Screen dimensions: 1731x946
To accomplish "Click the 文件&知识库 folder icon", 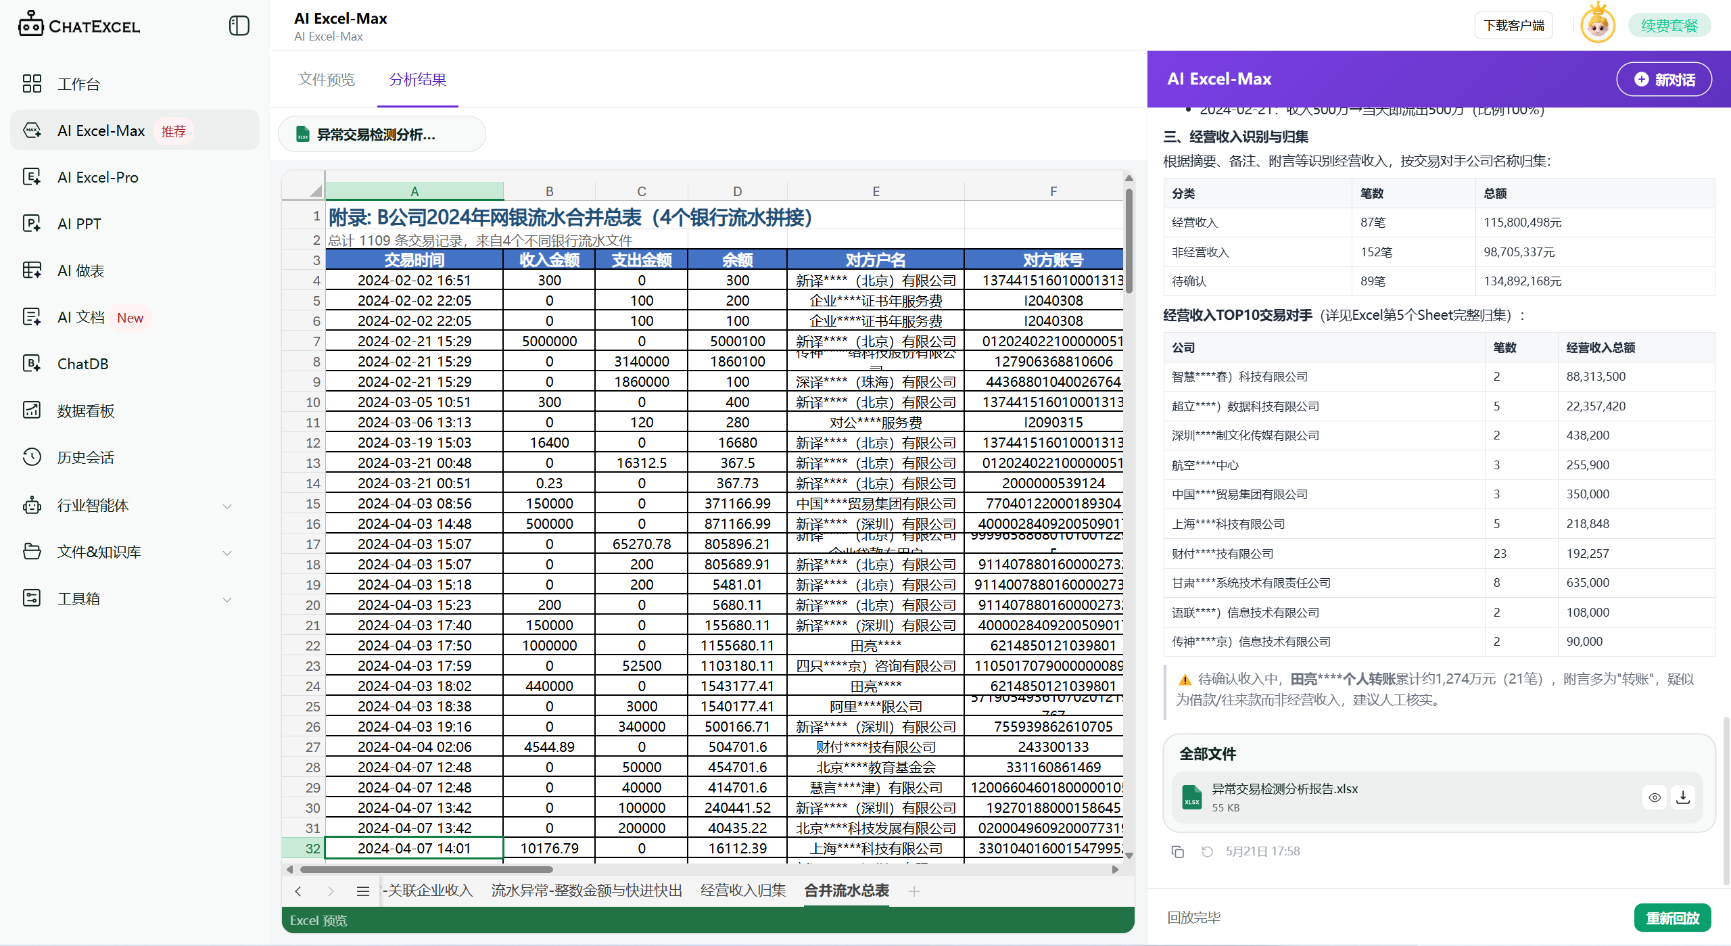I will coord(32,552).
